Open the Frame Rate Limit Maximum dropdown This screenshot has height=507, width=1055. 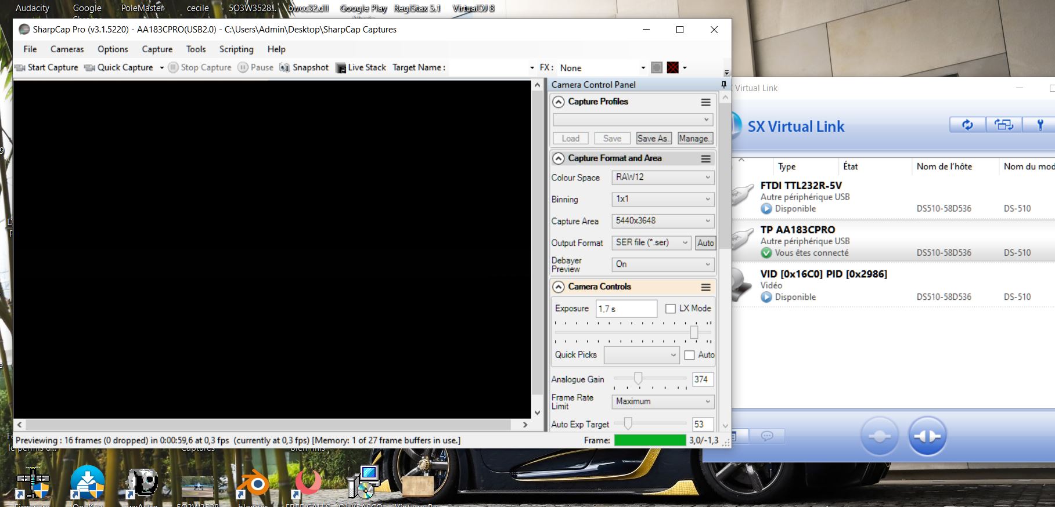(x=662, y=401)
